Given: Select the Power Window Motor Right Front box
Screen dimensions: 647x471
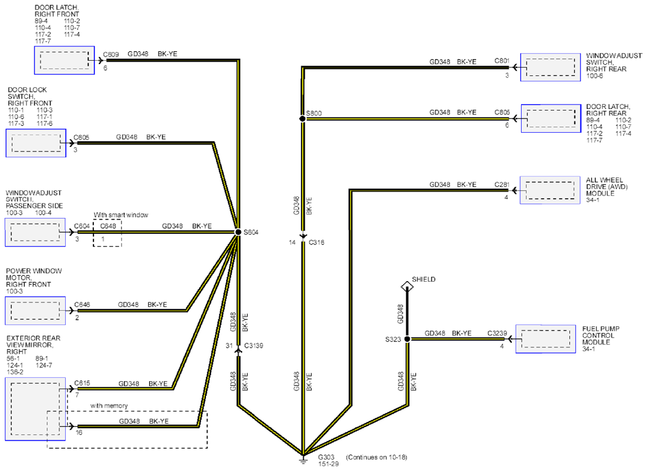Looking at the screenshot, I should pyautogui.click(x=35, y=310).
